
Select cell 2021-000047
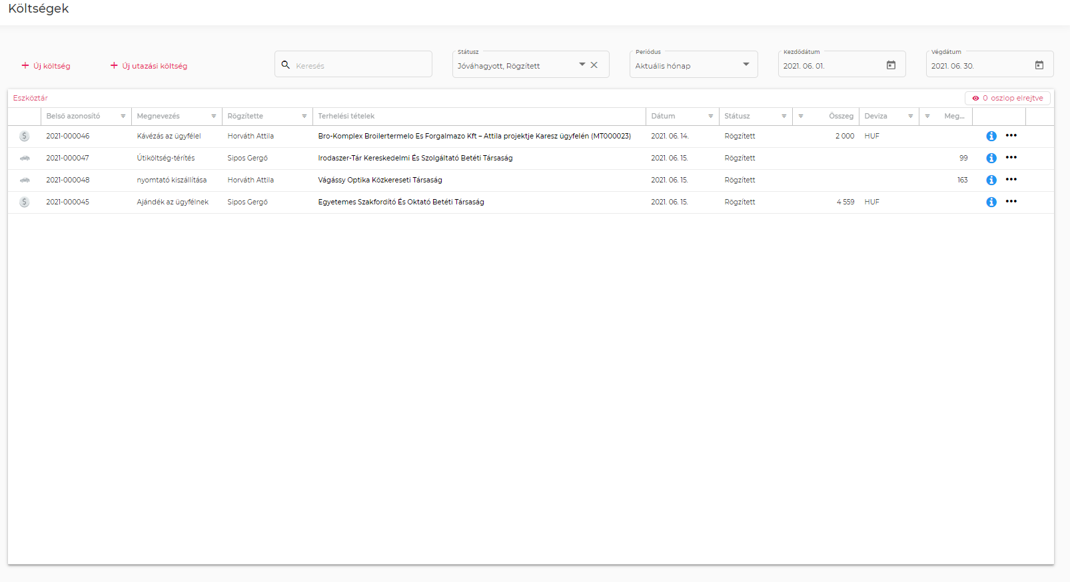(x=68, y=158)
